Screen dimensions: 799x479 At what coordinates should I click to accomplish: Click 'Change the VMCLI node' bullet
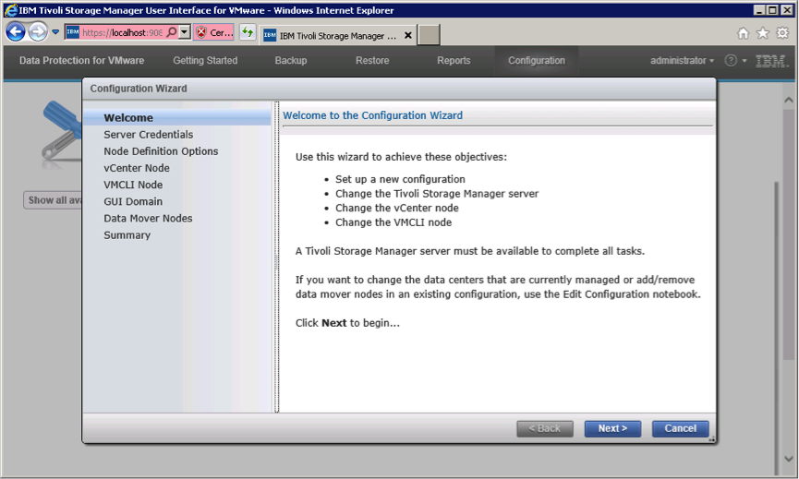[393, 222]
